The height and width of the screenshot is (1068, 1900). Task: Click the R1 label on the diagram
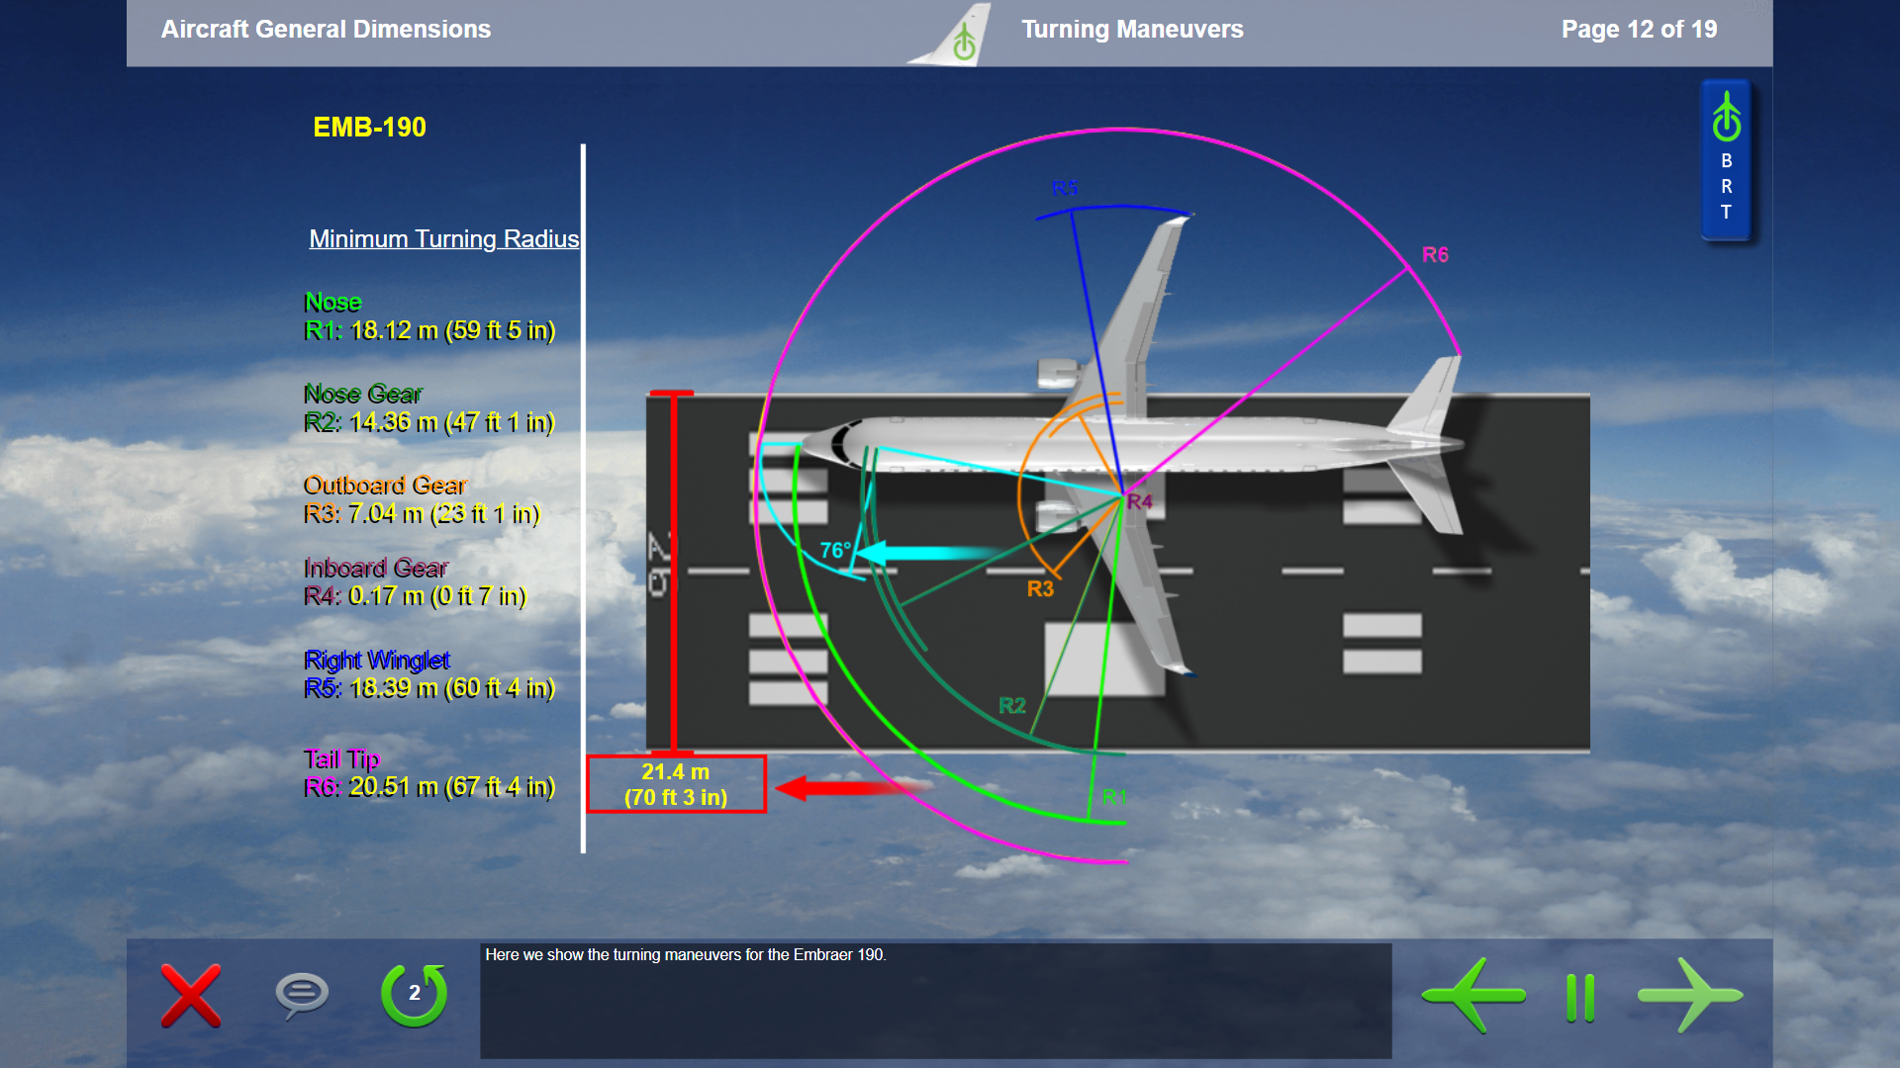[1114, 797]
